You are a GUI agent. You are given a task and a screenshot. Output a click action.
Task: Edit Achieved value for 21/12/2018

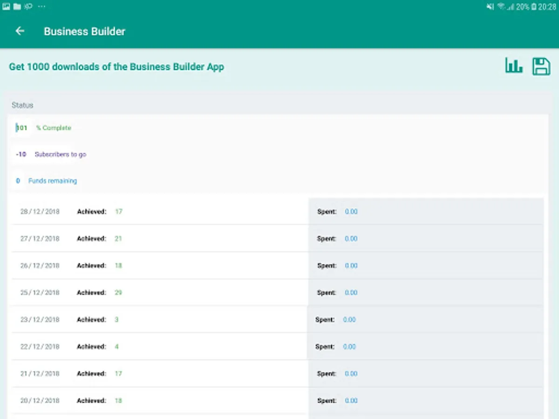click(118, 374)
